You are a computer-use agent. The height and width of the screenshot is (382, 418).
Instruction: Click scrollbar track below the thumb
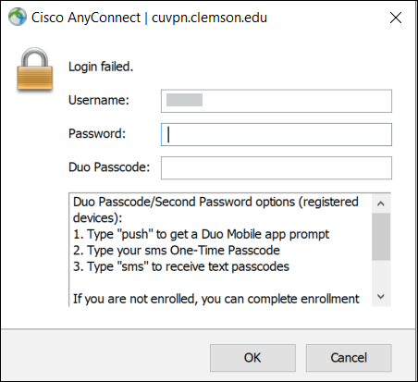(381, 274)
